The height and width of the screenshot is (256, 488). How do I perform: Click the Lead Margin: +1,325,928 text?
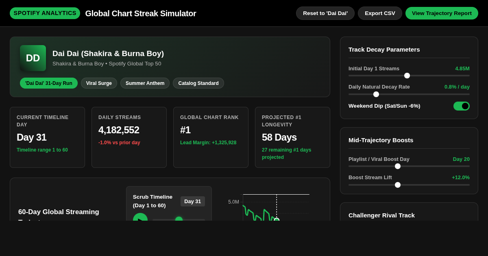(x=208, y=143)
